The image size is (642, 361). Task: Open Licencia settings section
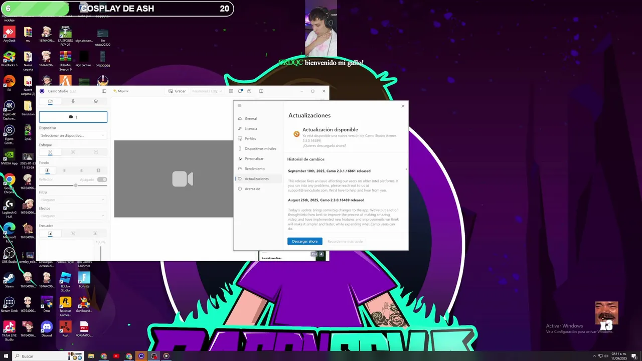(258, 129)
